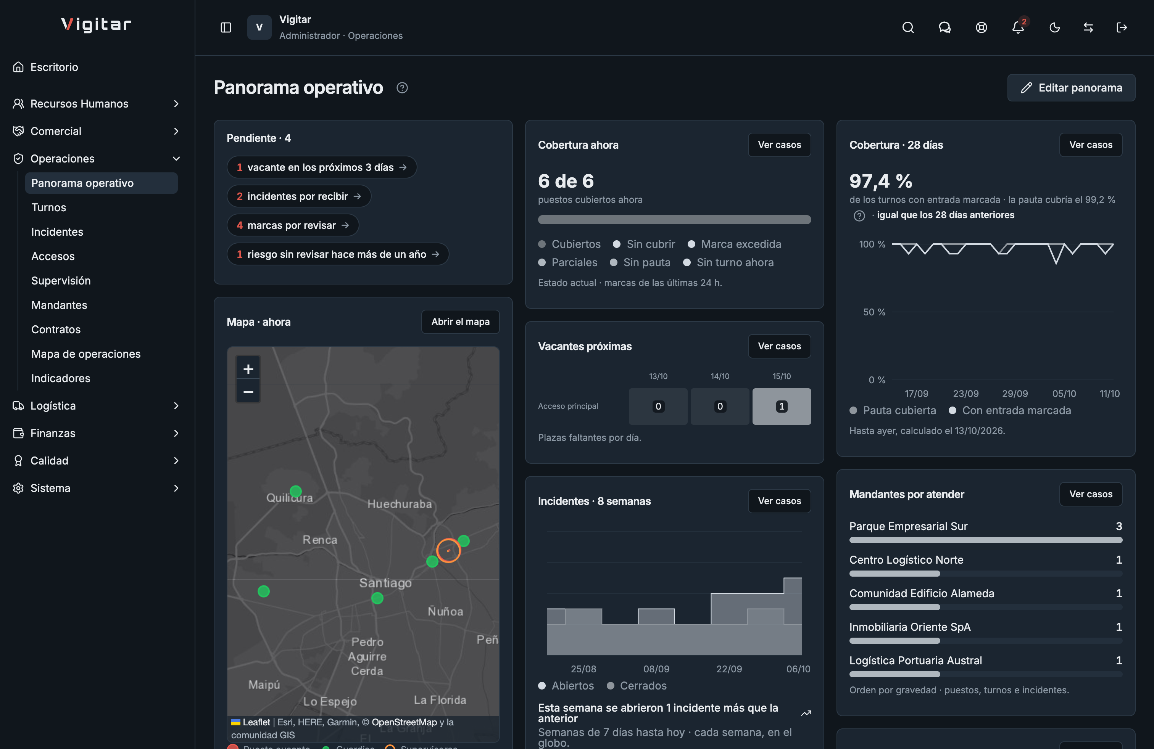Click Parque Empresarial Sur bar
This screenshot has width=1154, height=749.
(985, 540)
